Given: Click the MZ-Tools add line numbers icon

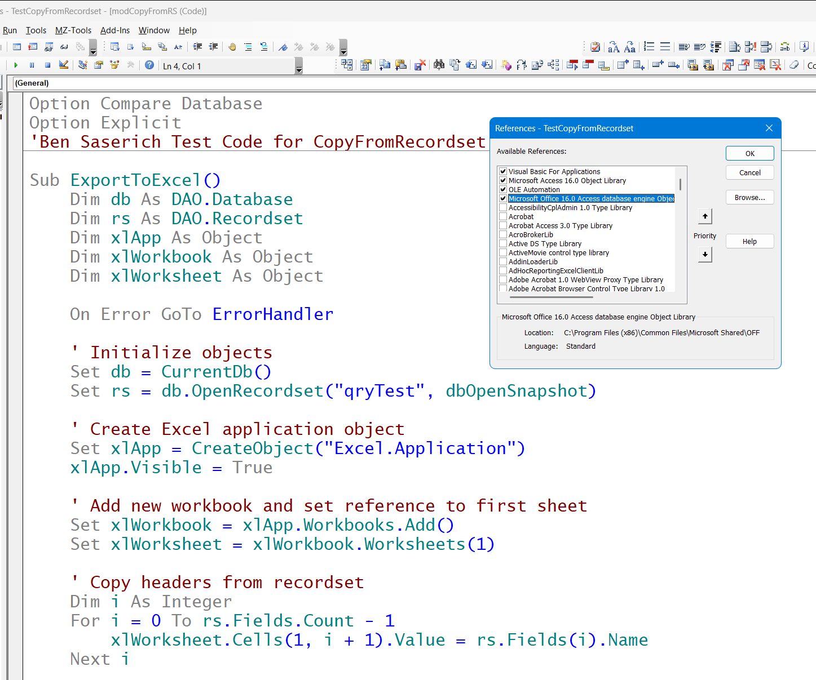Looking at the screenshot, I should click(x=649, y=47).
